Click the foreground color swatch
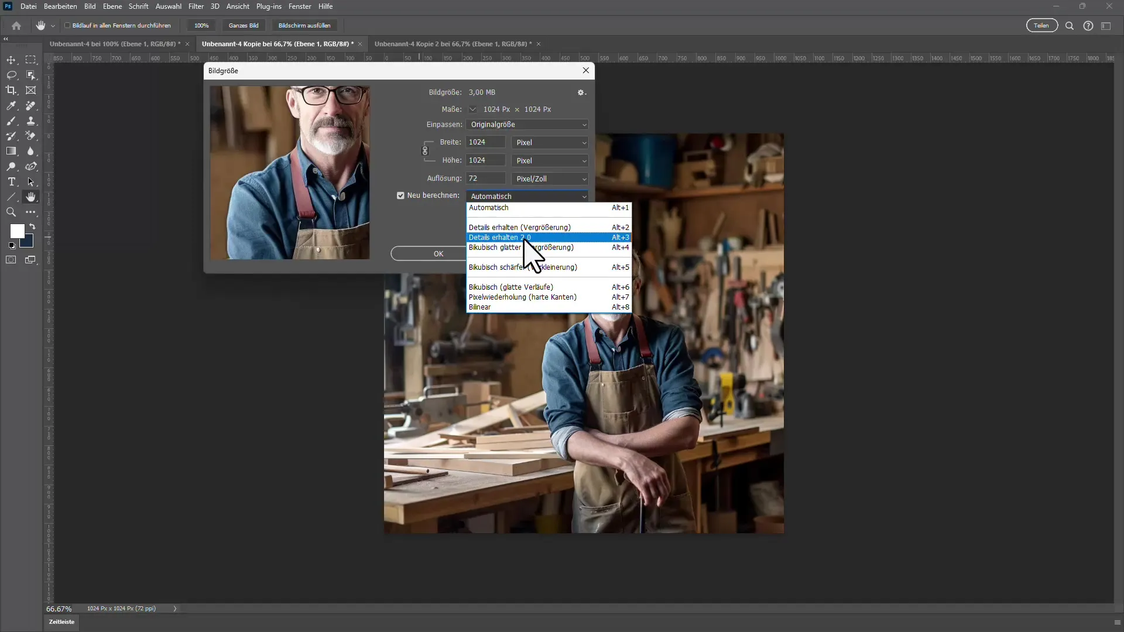This screenshot has height=632, width=1124. click(17, 229)
